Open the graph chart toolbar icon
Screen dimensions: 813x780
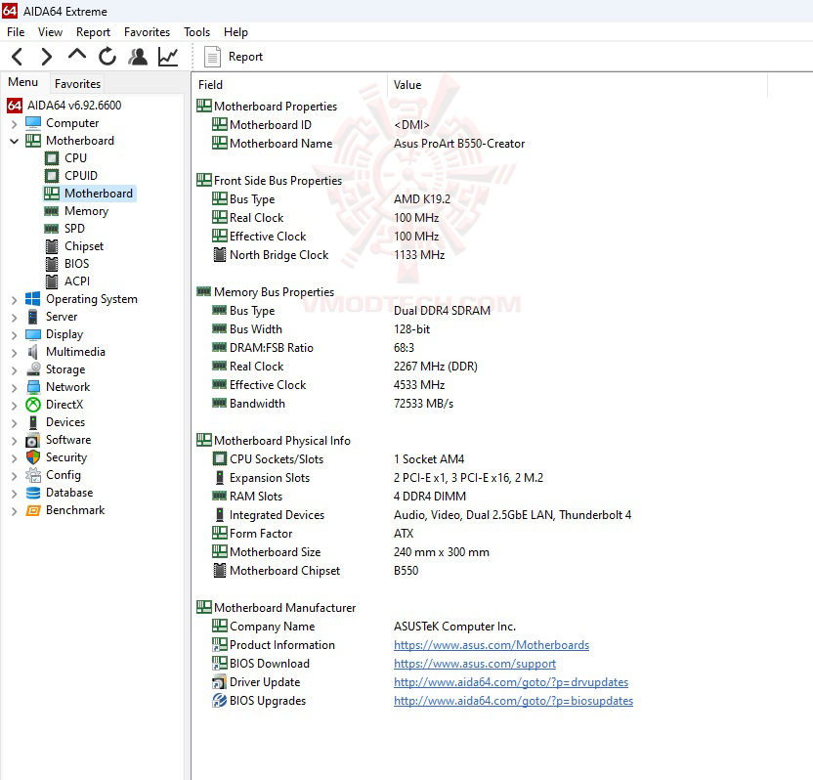168,57
